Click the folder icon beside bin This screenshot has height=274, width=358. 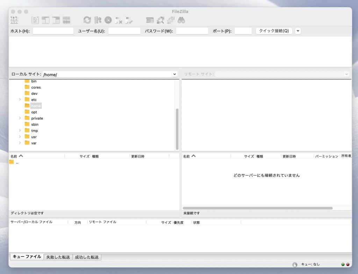point(27,81)
